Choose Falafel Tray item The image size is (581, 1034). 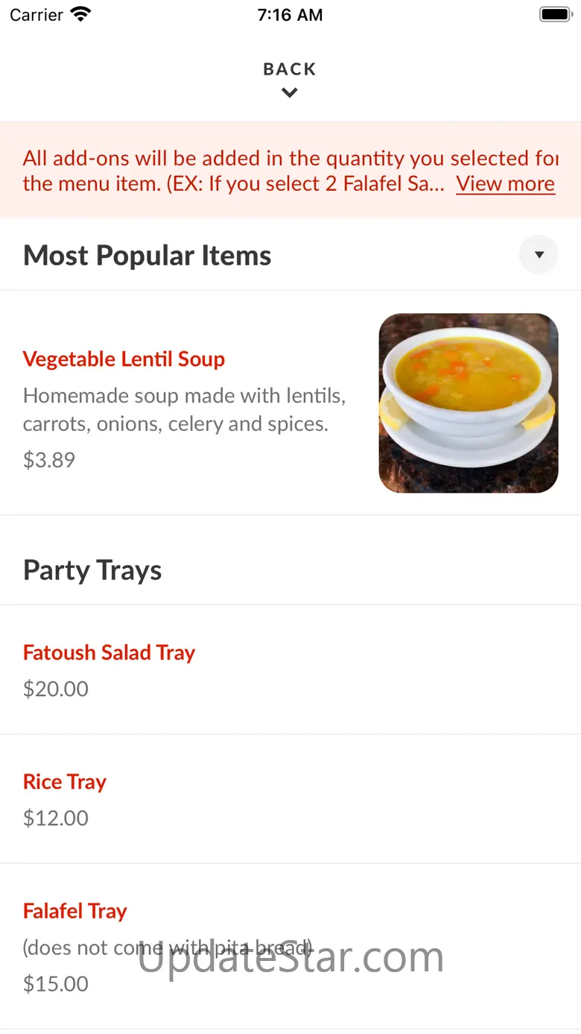(75, 911)
